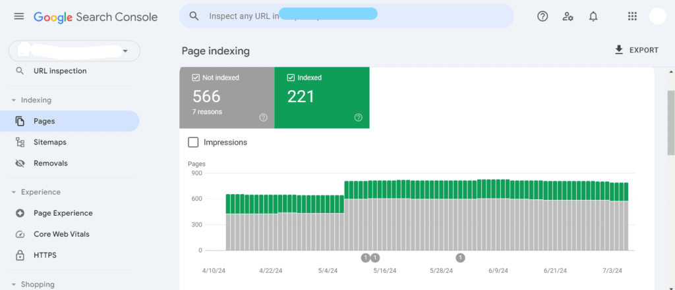This screenshot has width=675, height=290.
Task: Open the Google apps grid
Action: [x=632, y=16]
